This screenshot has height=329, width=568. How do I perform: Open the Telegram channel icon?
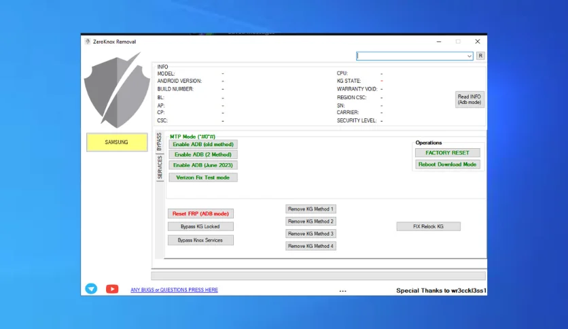coord(91,288)
